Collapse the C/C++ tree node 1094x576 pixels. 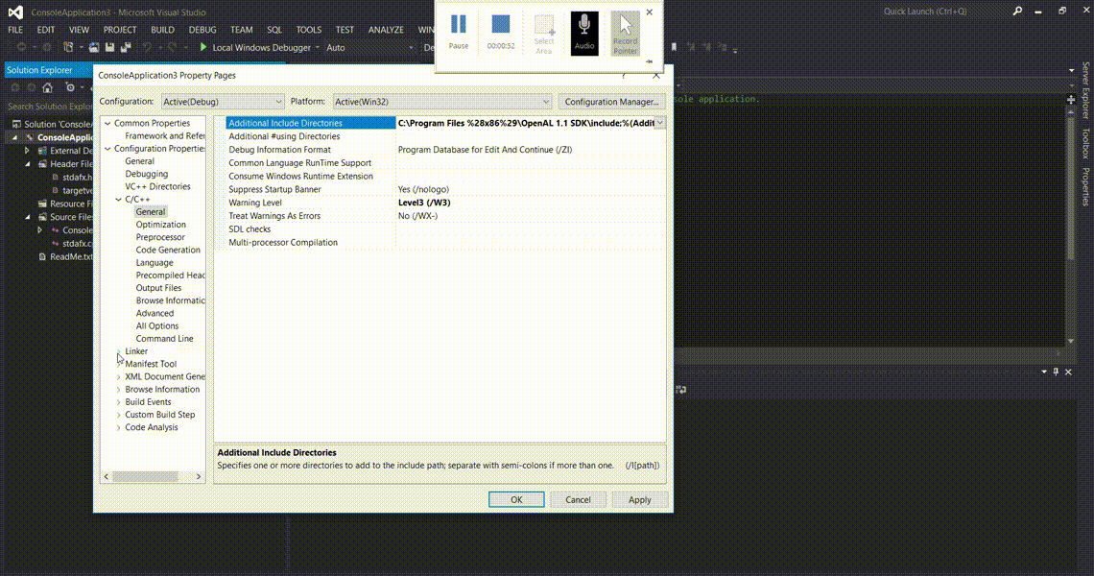click(x=119, y=200)
